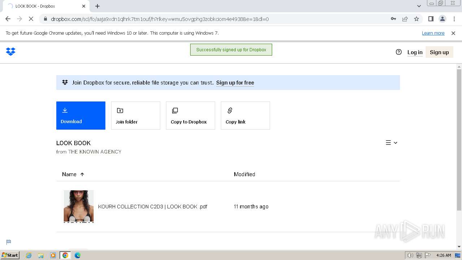Open Chrome three-dot menu
Viewport: 462px width, 260px height.
(x=454, y=19)
